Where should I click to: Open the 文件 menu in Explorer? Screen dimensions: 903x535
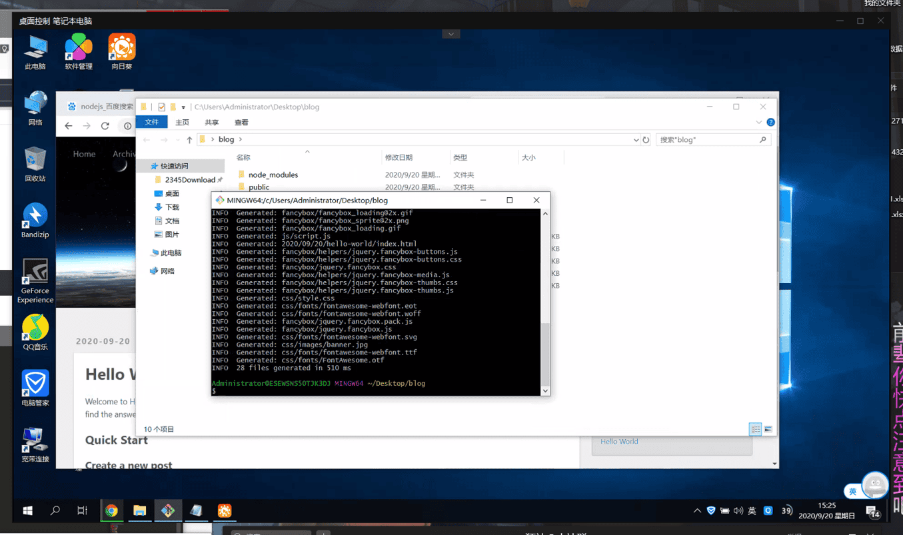(x=151, y=123)
